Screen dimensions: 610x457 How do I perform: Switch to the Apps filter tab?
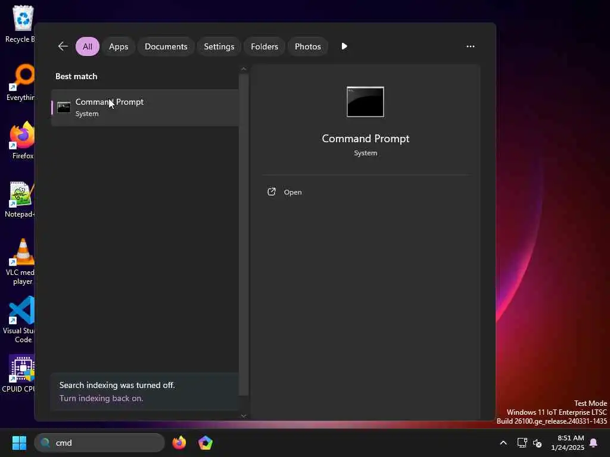tap(119, 46)
